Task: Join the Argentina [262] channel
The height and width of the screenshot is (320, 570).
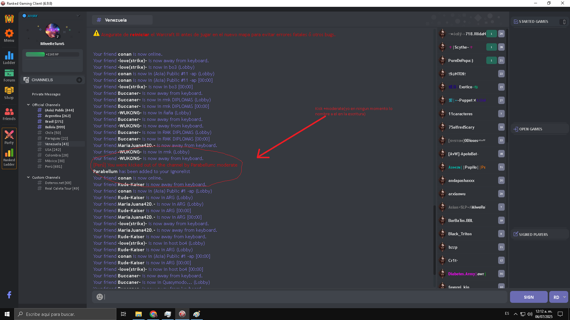Action: 58,116
